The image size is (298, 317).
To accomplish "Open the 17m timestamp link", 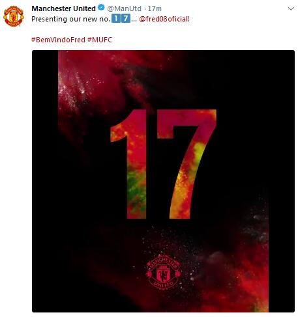I will click(x=155, y=8).
